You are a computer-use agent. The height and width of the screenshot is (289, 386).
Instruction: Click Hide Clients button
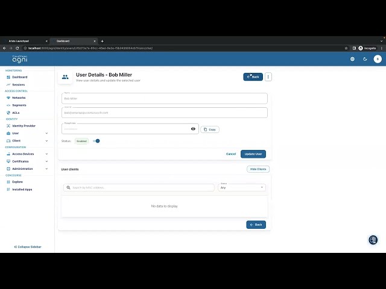click(258, 169)
